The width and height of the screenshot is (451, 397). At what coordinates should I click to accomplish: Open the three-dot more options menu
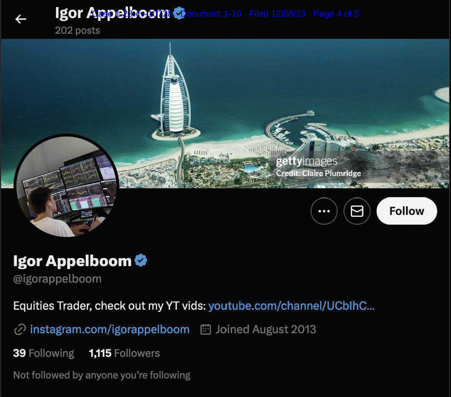(324, 211)
